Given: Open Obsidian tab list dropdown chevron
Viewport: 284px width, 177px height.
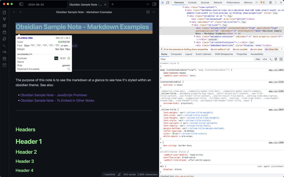Looking at the screenshot, I should pyautogui.click(x=148, y=4).
